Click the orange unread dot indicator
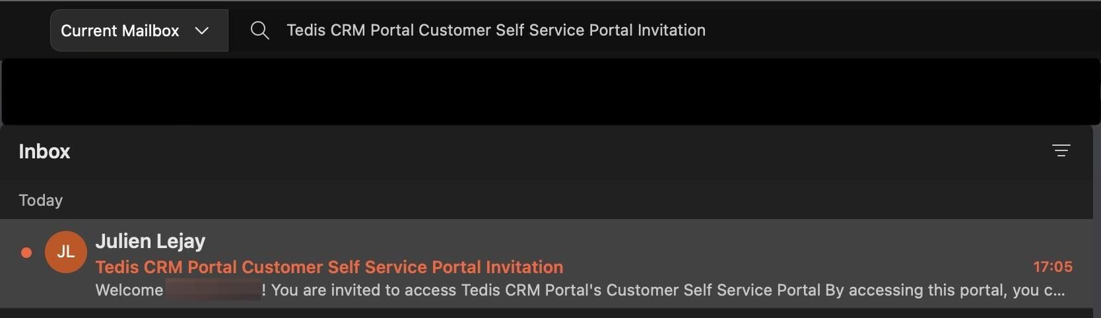1101x318 pixels. coord(26,253)
